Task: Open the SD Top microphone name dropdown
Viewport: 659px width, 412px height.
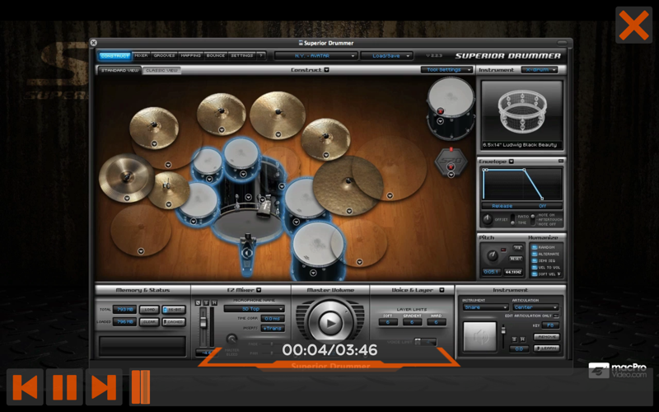Action: (x=254, y=309)
